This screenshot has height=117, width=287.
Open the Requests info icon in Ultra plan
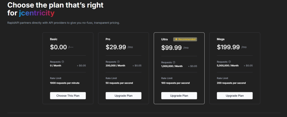coord(174,62)
